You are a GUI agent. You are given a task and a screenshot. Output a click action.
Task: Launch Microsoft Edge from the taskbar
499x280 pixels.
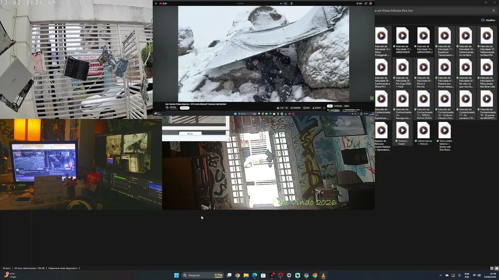(x=255, y=275)
